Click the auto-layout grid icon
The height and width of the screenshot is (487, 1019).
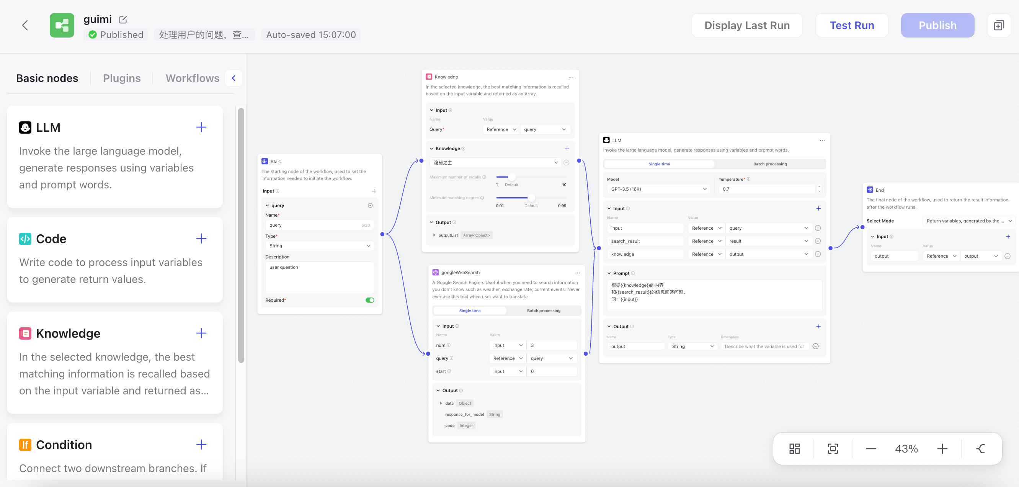pos(794,448)
